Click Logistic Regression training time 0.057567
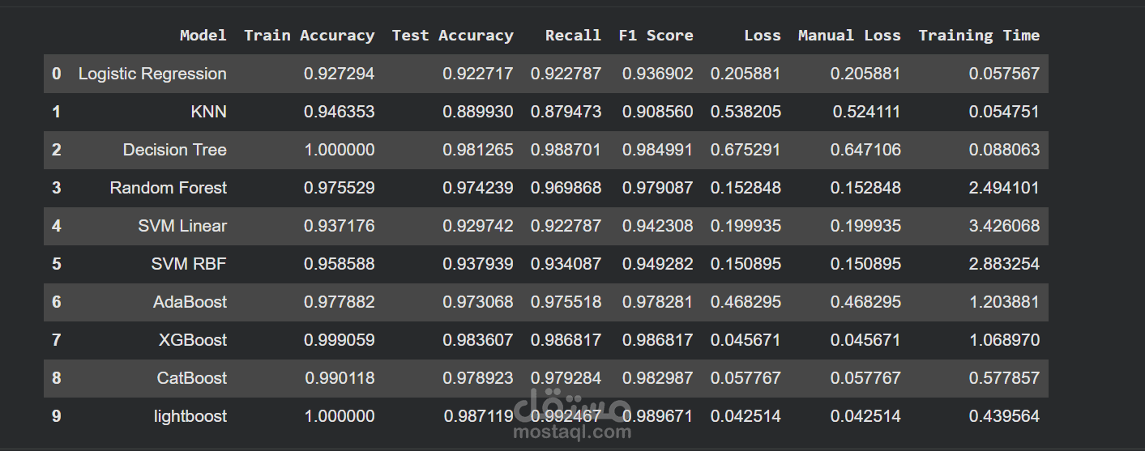Screen dimensions: 1145x451 click(x=1005, y=74)
